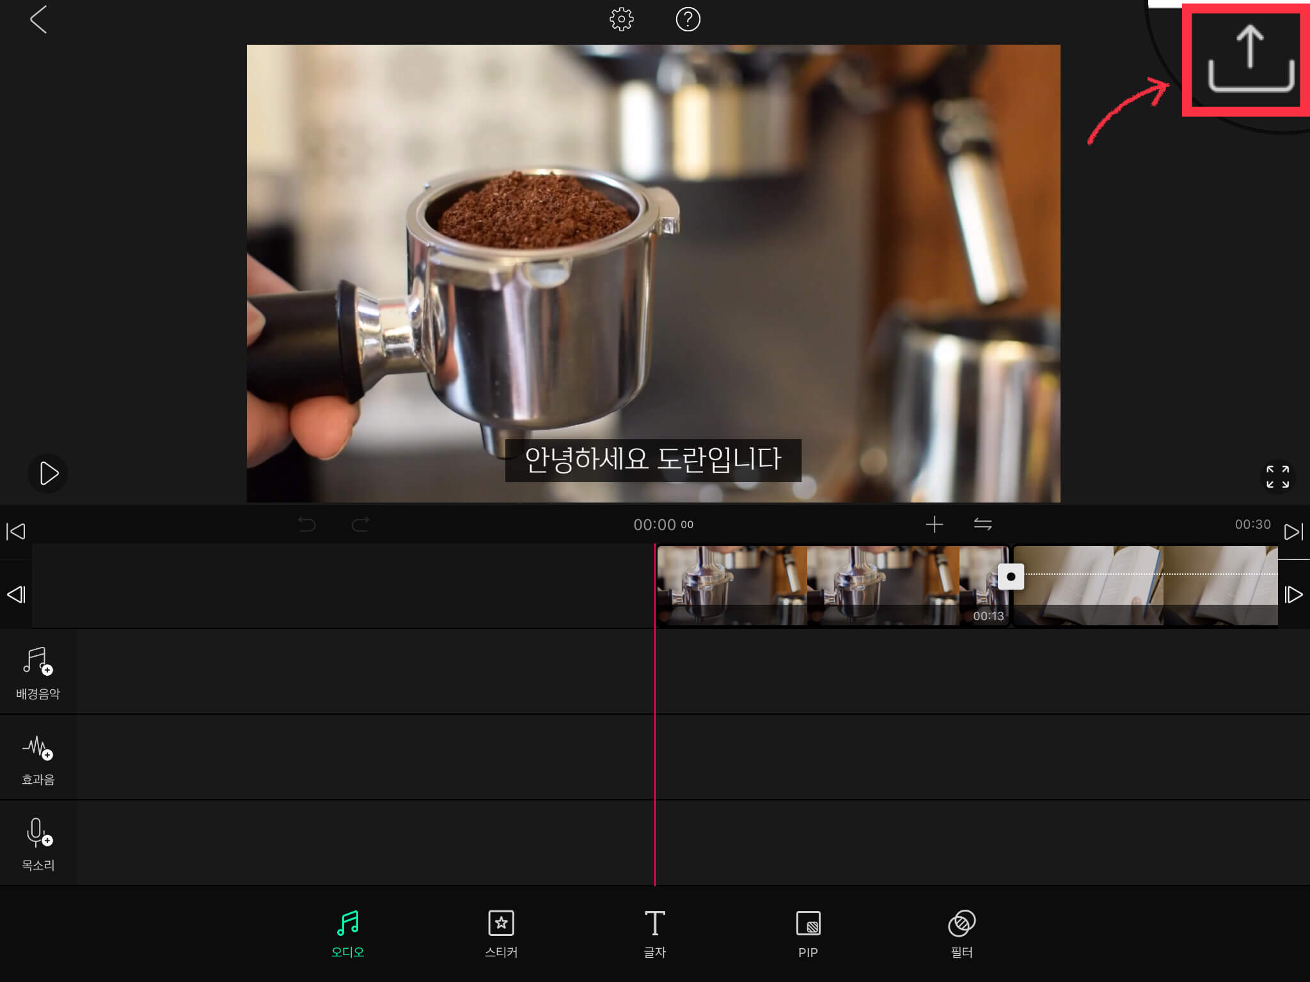Click the undo arrow
The width and height of the screenshot is (1310, 982).
click(307, 525)
